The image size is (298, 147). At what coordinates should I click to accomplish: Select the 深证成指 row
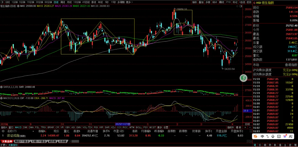(x=126, y=135)
